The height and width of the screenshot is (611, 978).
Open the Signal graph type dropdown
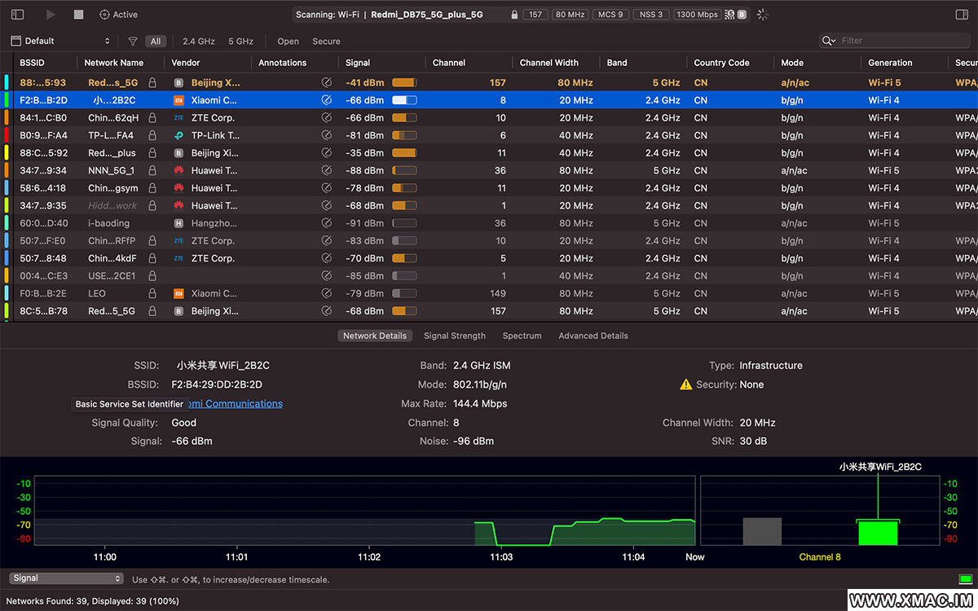[66, 578]
